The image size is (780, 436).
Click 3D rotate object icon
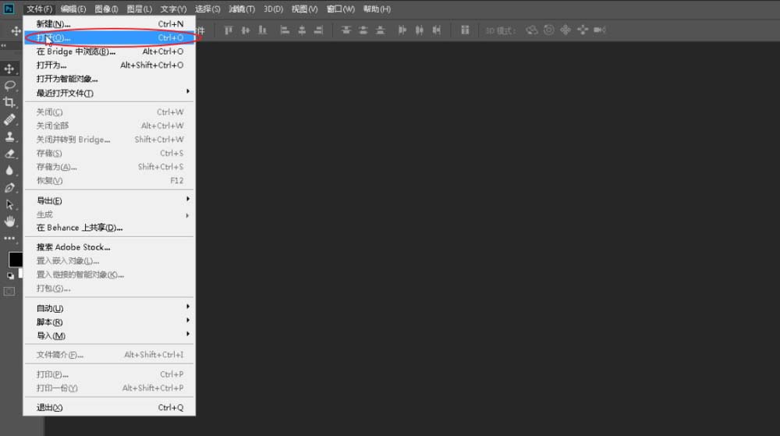pos(532,30)
